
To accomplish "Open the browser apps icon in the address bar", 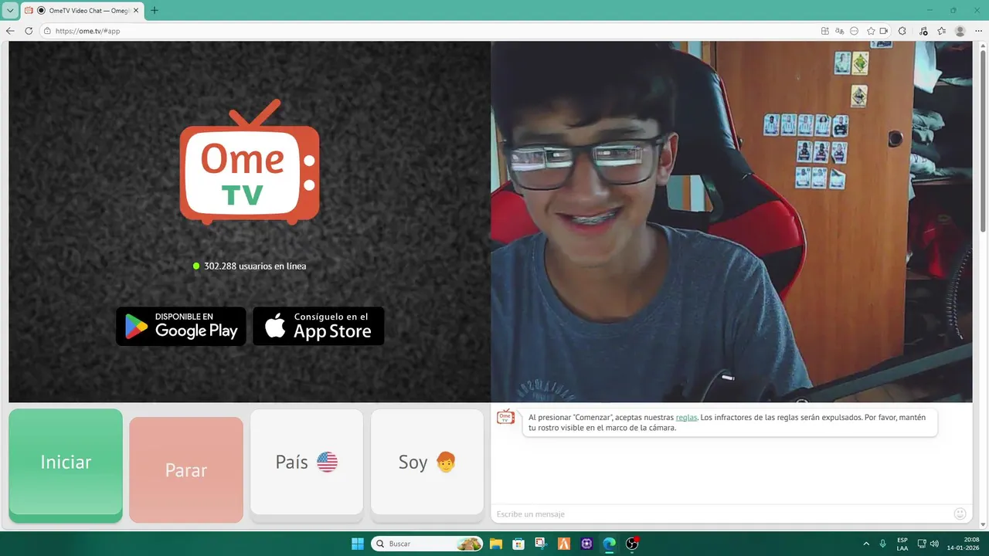I will pyautogui.click(x=825, y=31).
